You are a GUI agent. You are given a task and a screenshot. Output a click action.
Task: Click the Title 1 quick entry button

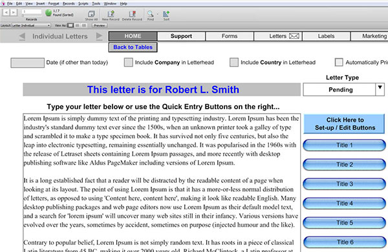coord(344,145)
